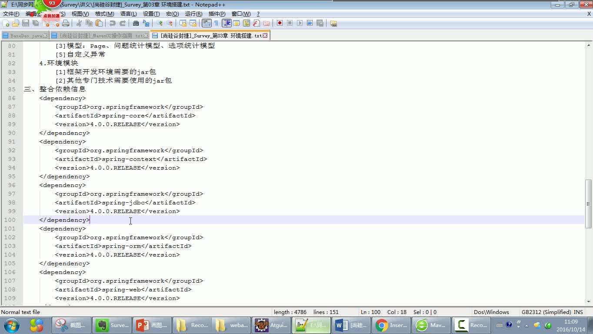
Task: Open the Word taskbar button
Action: [352, 325]
